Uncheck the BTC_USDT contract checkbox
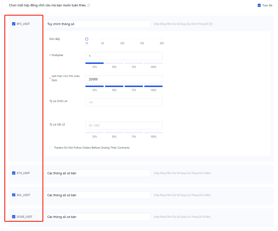Viewport: 278px width, 231px height. point(14,24)
